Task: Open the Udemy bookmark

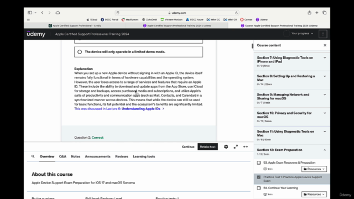Action: click(262, 20)
